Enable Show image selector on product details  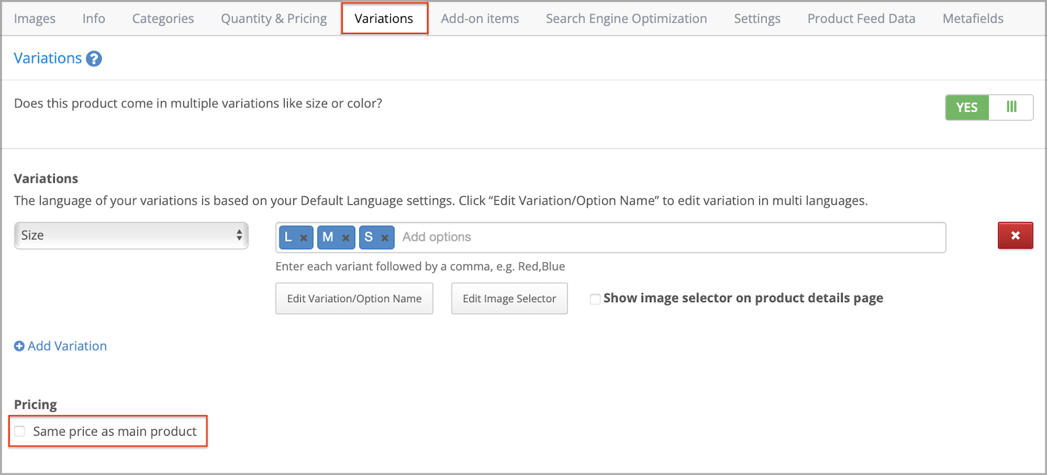pos(595,299)
